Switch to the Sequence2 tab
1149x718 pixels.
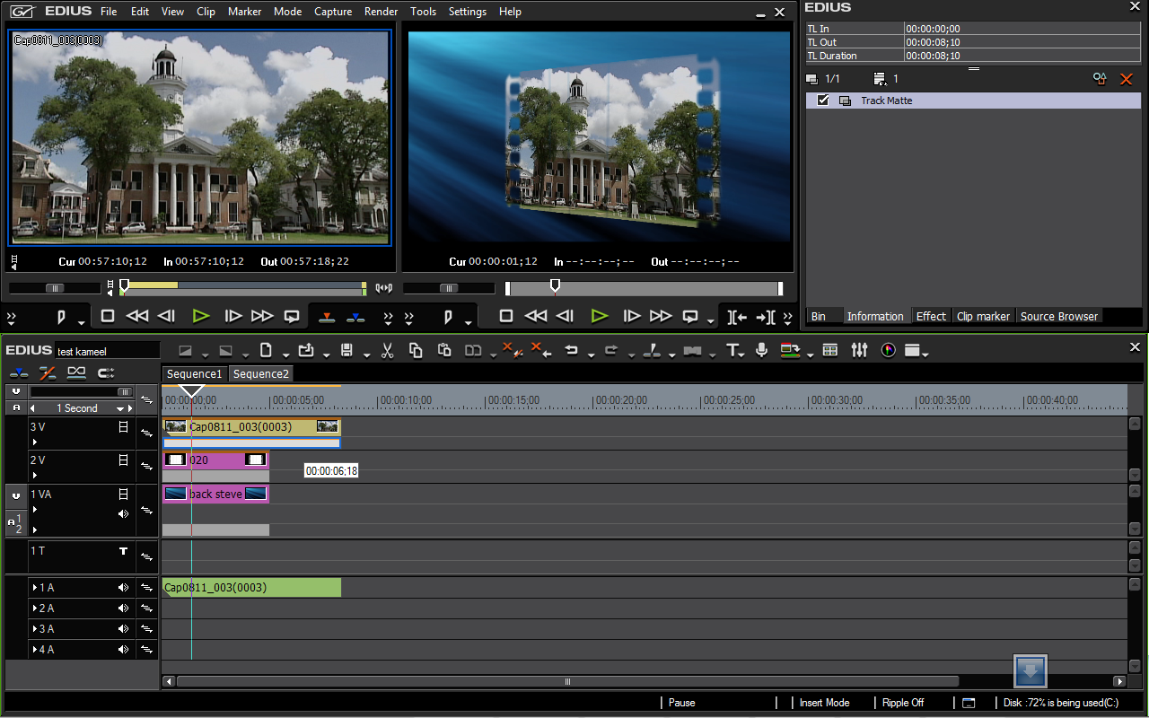click(x=261, y=374)
